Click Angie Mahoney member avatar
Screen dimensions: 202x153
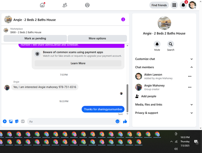(139, 87)
